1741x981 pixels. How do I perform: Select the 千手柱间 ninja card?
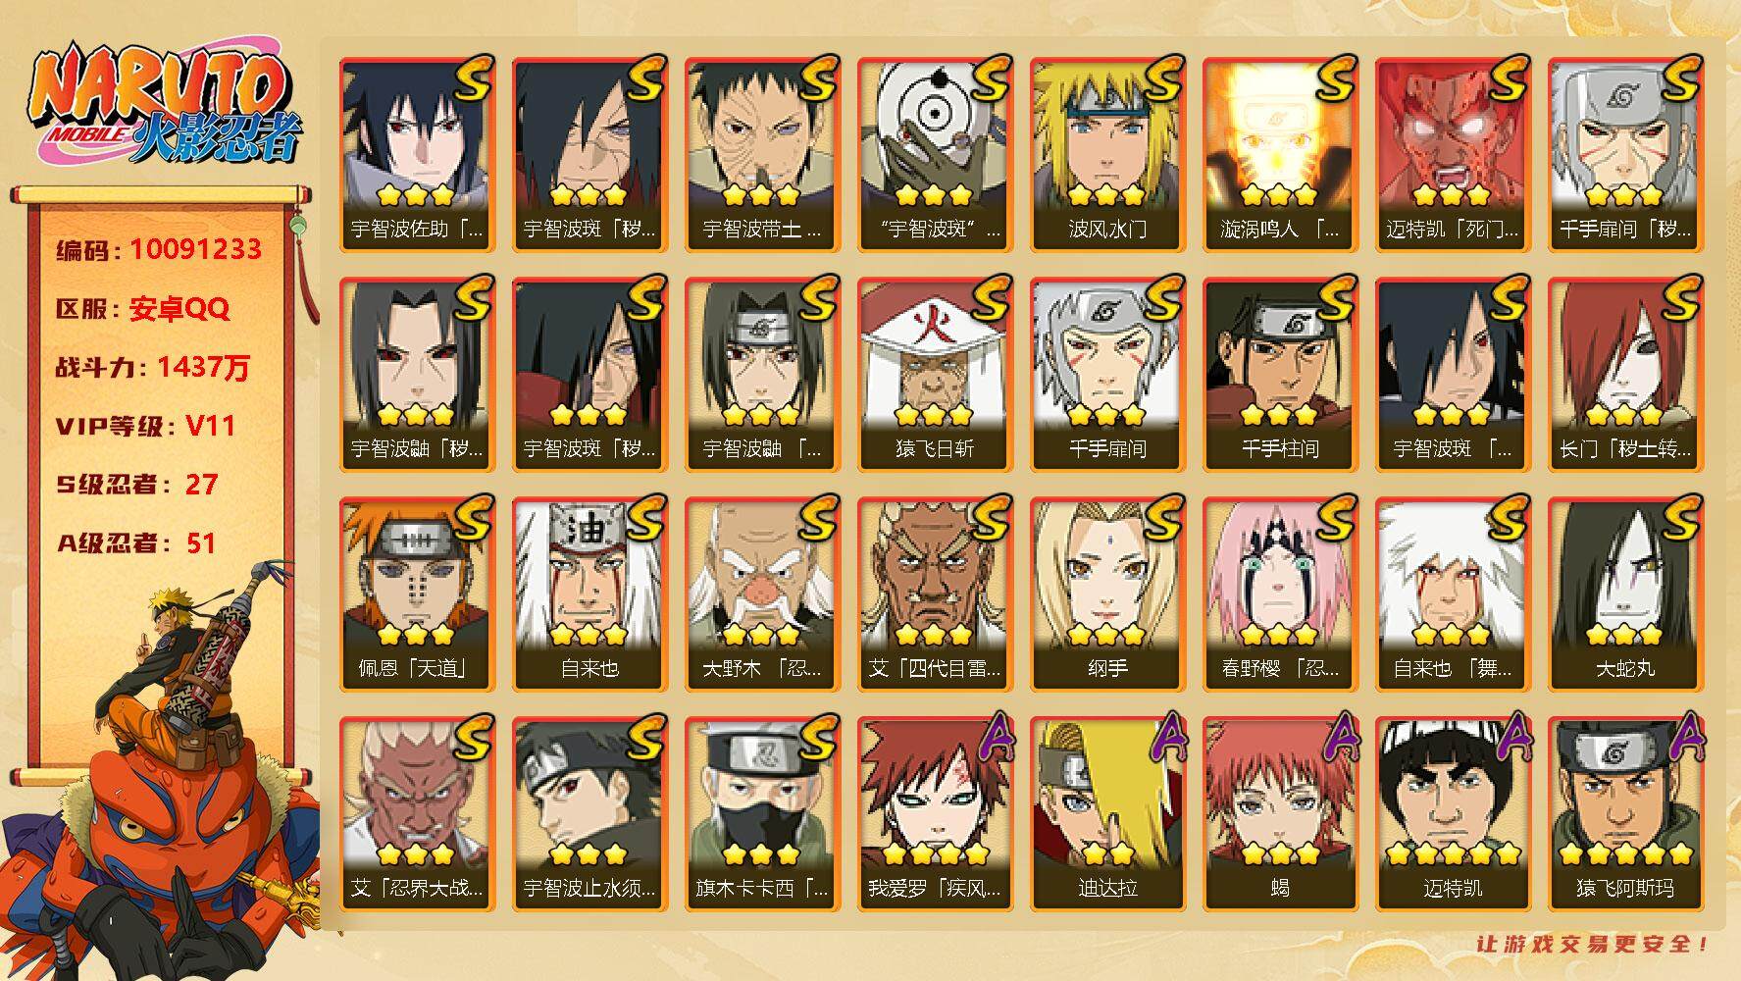(x=1280, y=374)
